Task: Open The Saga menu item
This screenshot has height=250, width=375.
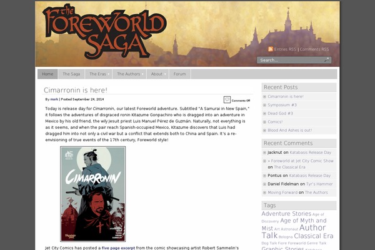Action: (71, 74)
